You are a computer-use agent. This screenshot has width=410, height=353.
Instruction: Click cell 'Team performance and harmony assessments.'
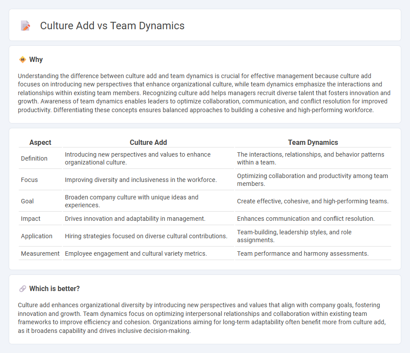coord(313,254)
